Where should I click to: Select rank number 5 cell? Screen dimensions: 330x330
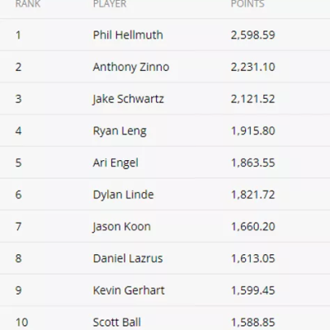18,163
